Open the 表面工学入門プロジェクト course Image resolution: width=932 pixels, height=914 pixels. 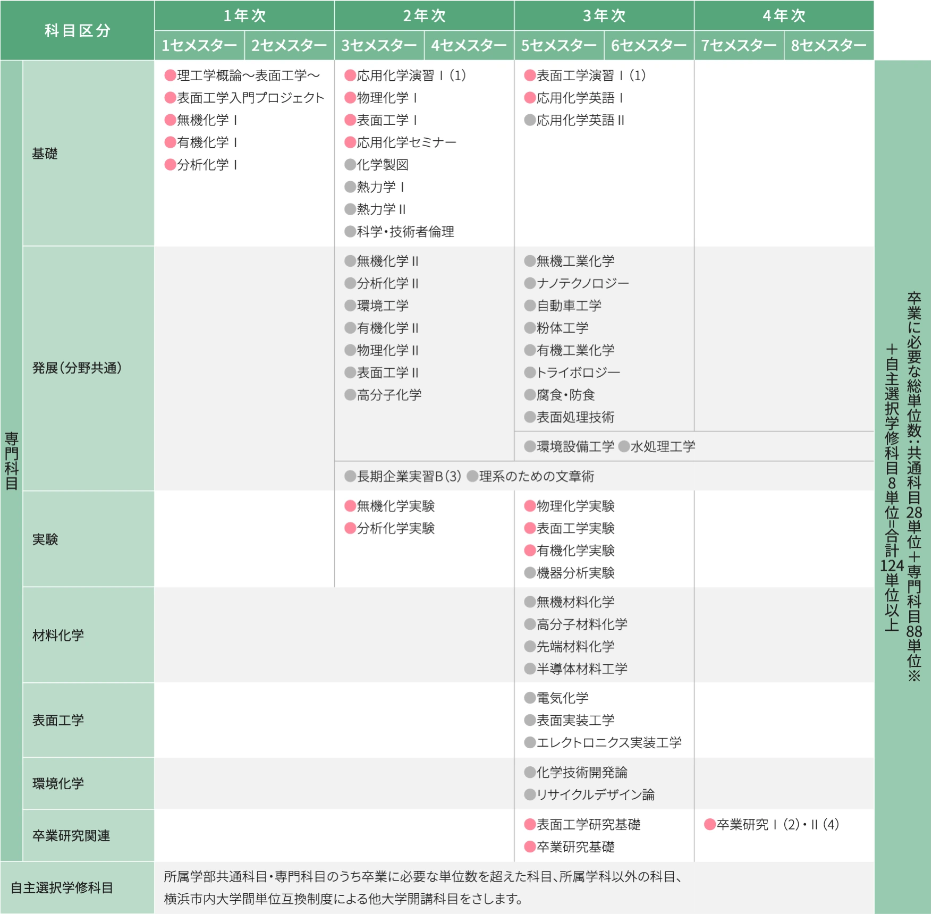pyautogui.click(x=250, y=98)
